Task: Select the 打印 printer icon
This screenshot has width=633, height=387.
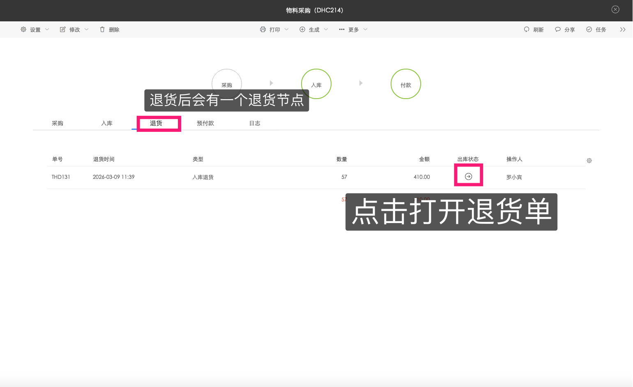Action: 262,29
